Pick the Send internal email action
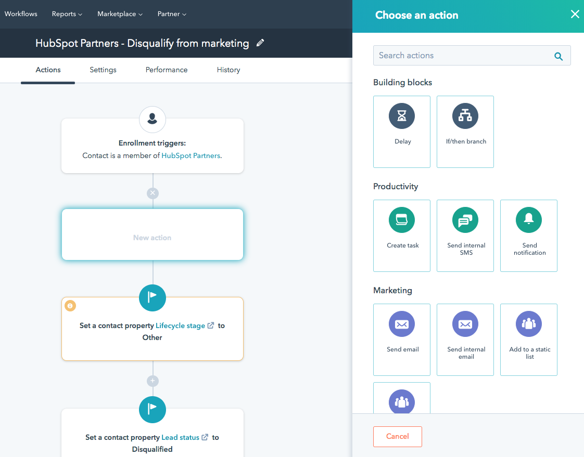This screenshot has width=584, height=457. (465, 340)
